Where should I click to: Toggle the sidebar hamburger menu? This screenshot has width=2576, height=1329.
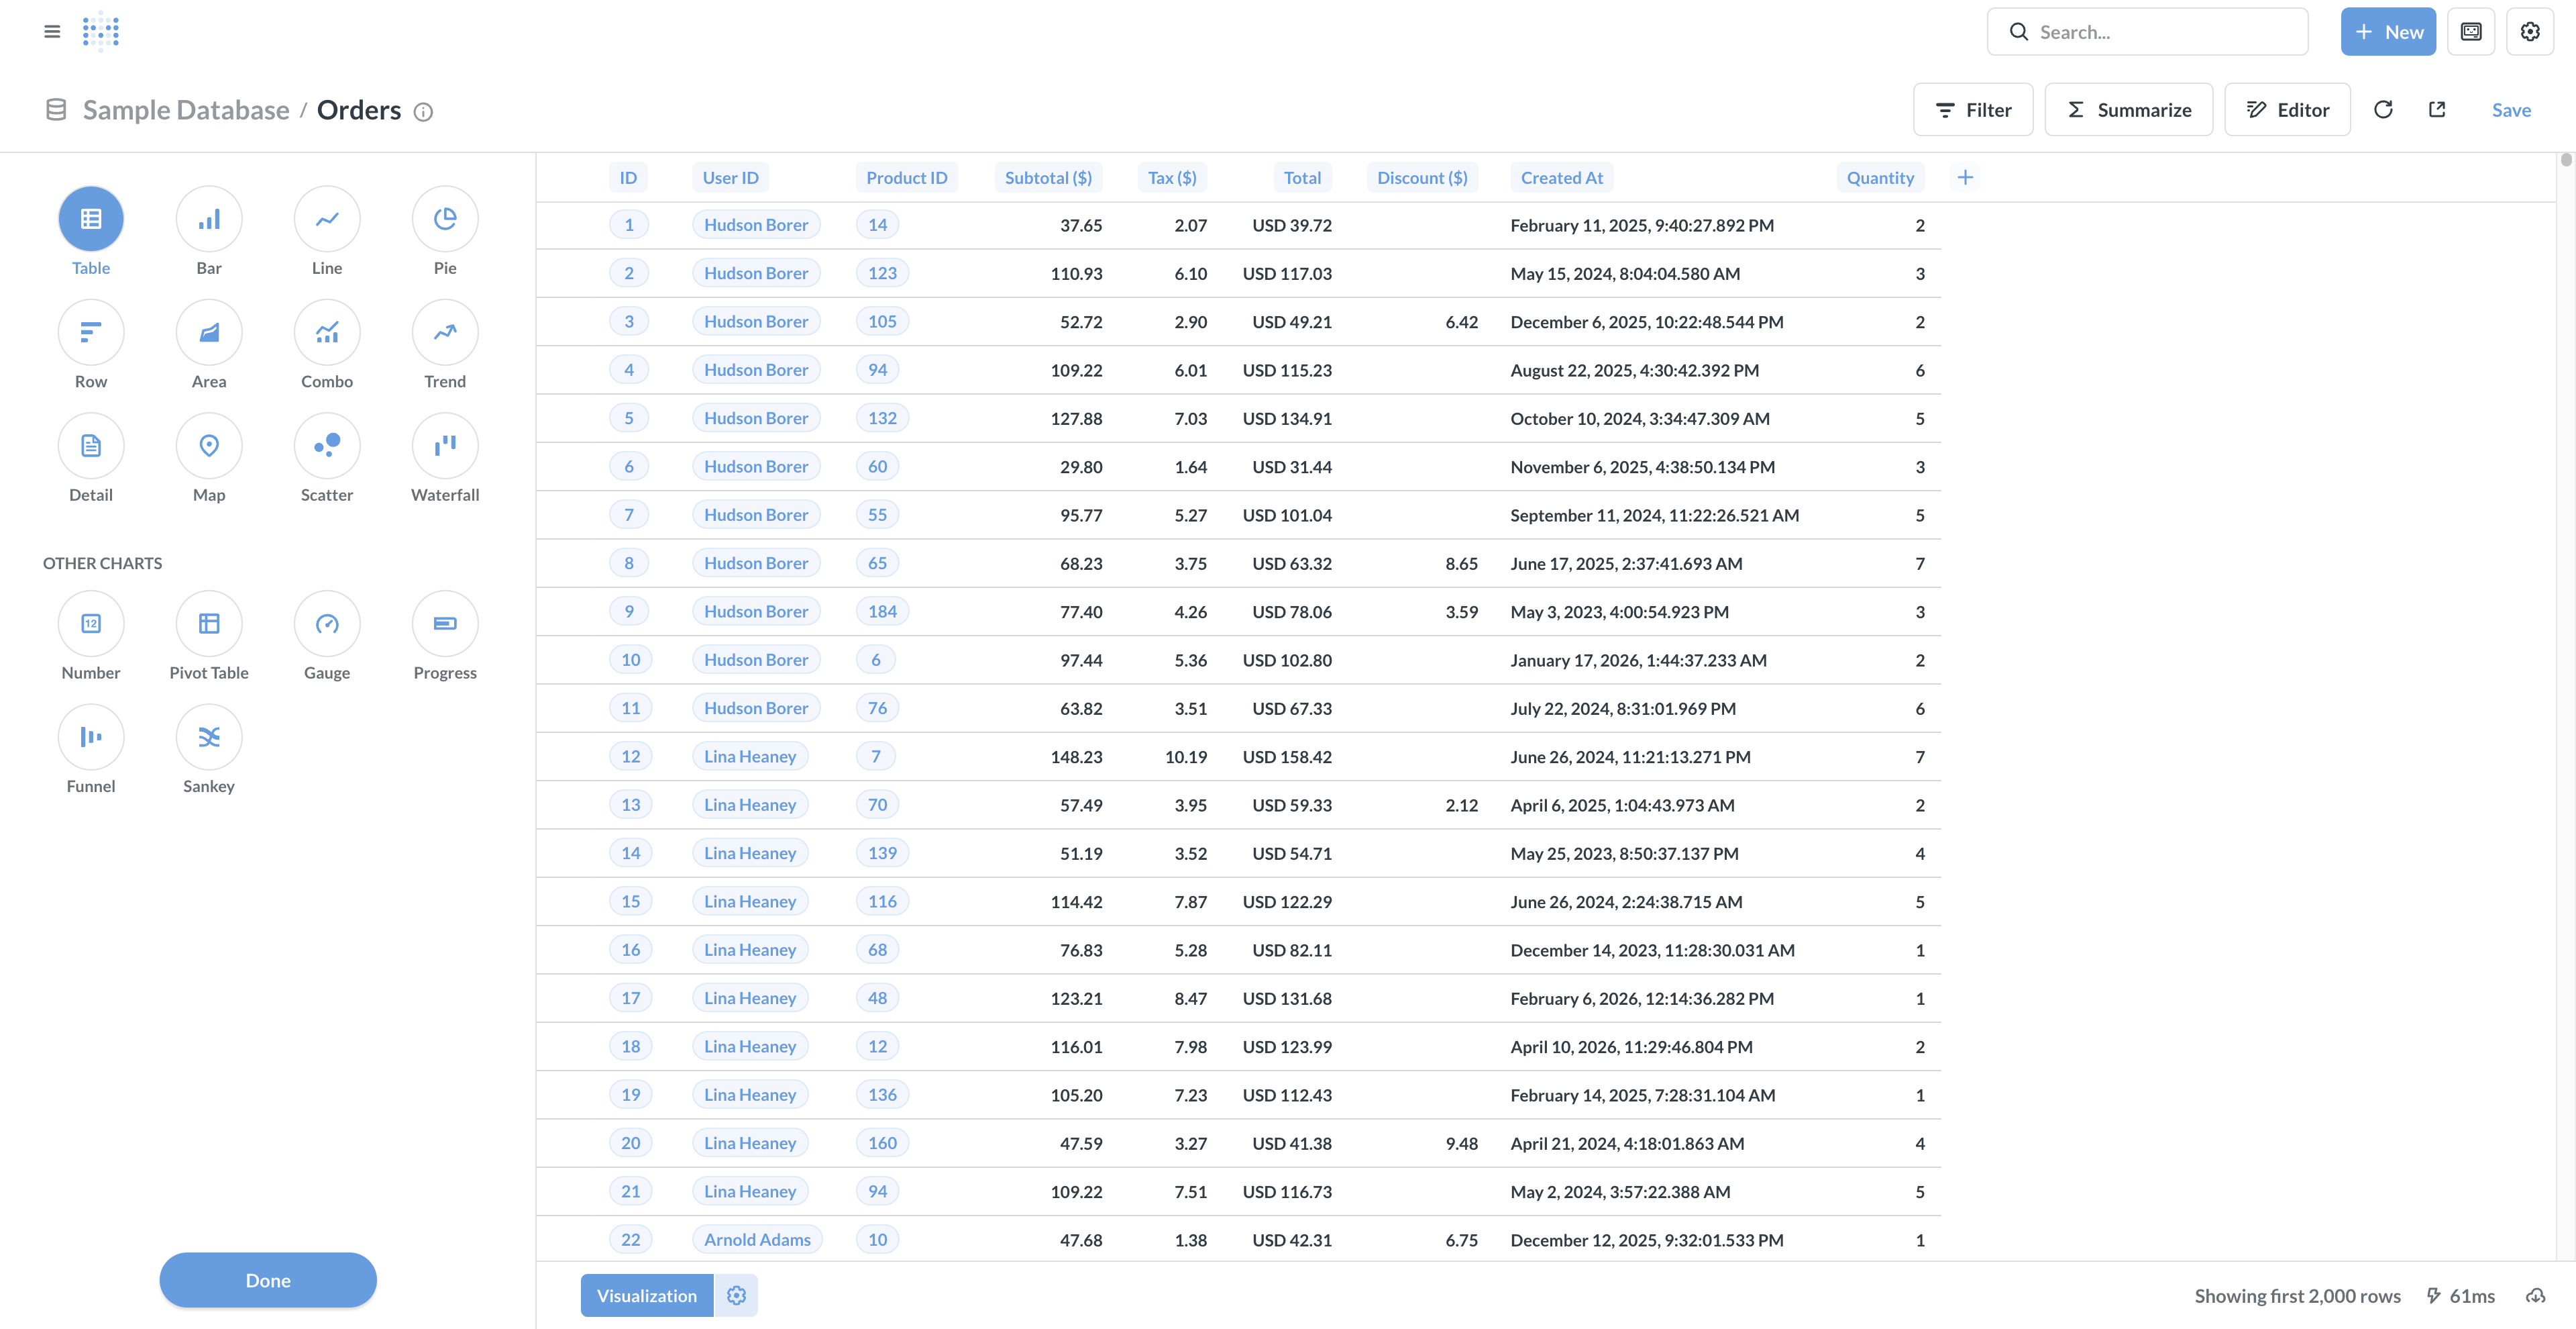click(x=52, y=32)
